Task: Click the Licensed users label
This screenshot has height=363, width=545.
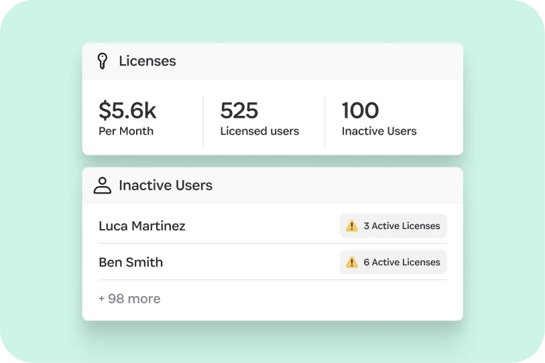Action: 259,131
